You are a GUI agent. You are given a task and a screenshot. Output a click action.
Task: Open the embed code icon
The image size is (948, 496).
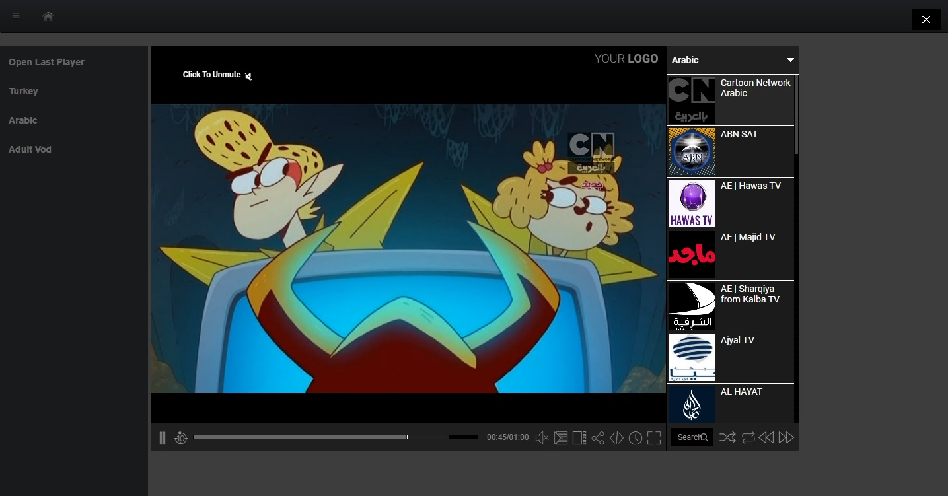[x=616, y=438]
